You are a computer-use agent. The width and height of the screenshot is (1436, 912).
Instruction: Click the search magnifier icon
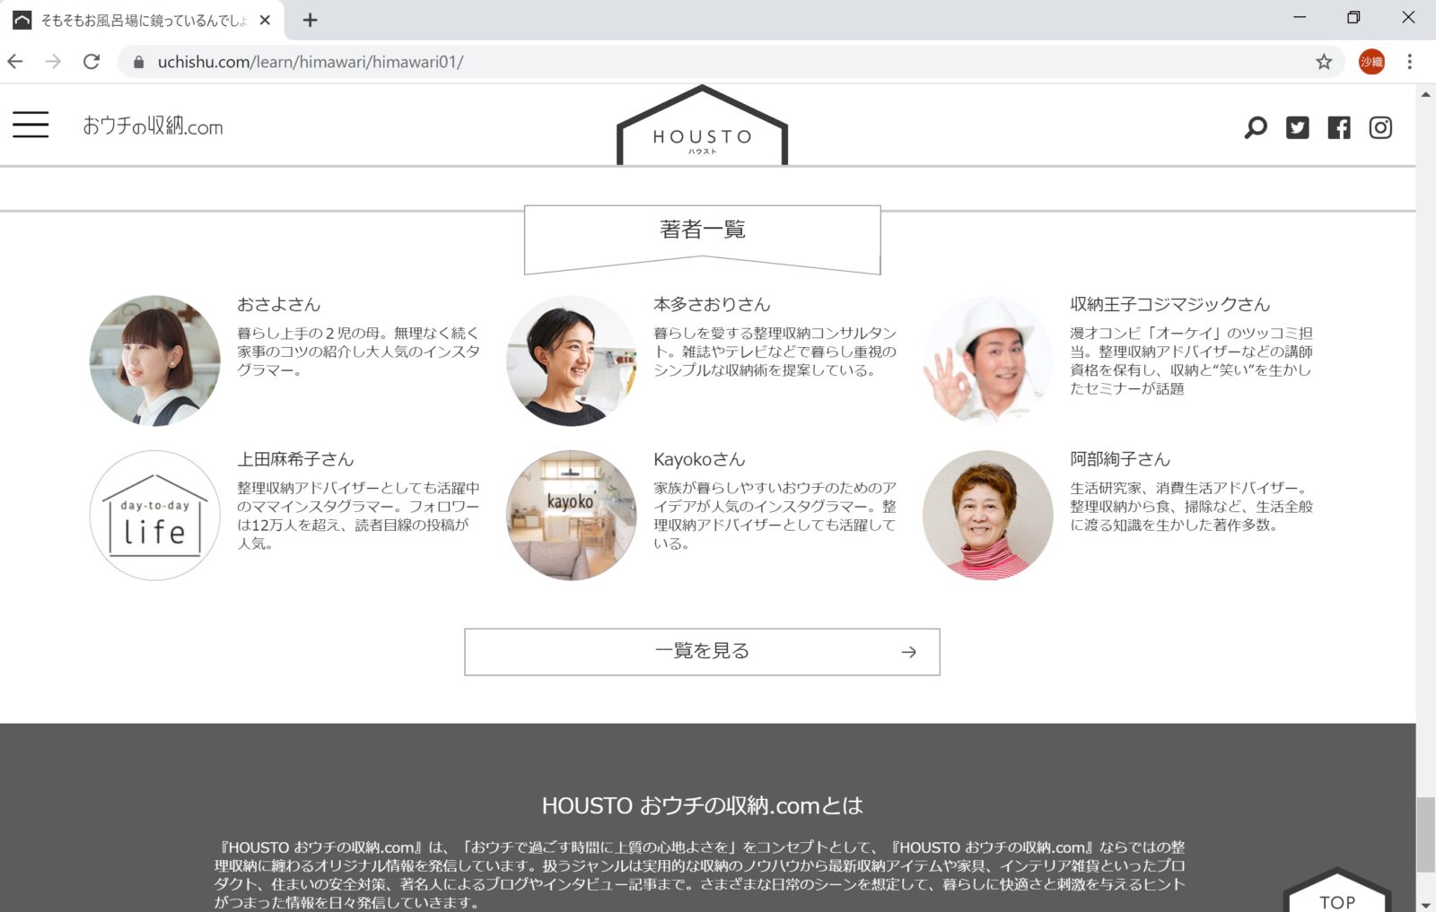click(x=1256, y=127)
